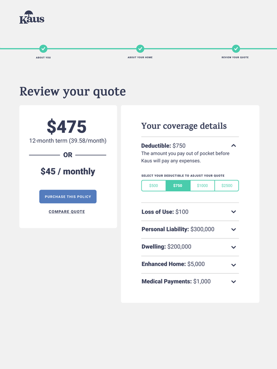The image size is (277, 369).
Task: Expand the Medical Payments chevron
Action: 234,281
